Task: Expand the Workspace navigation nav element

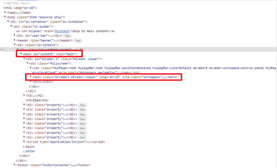Action: [x=31, y=68]
